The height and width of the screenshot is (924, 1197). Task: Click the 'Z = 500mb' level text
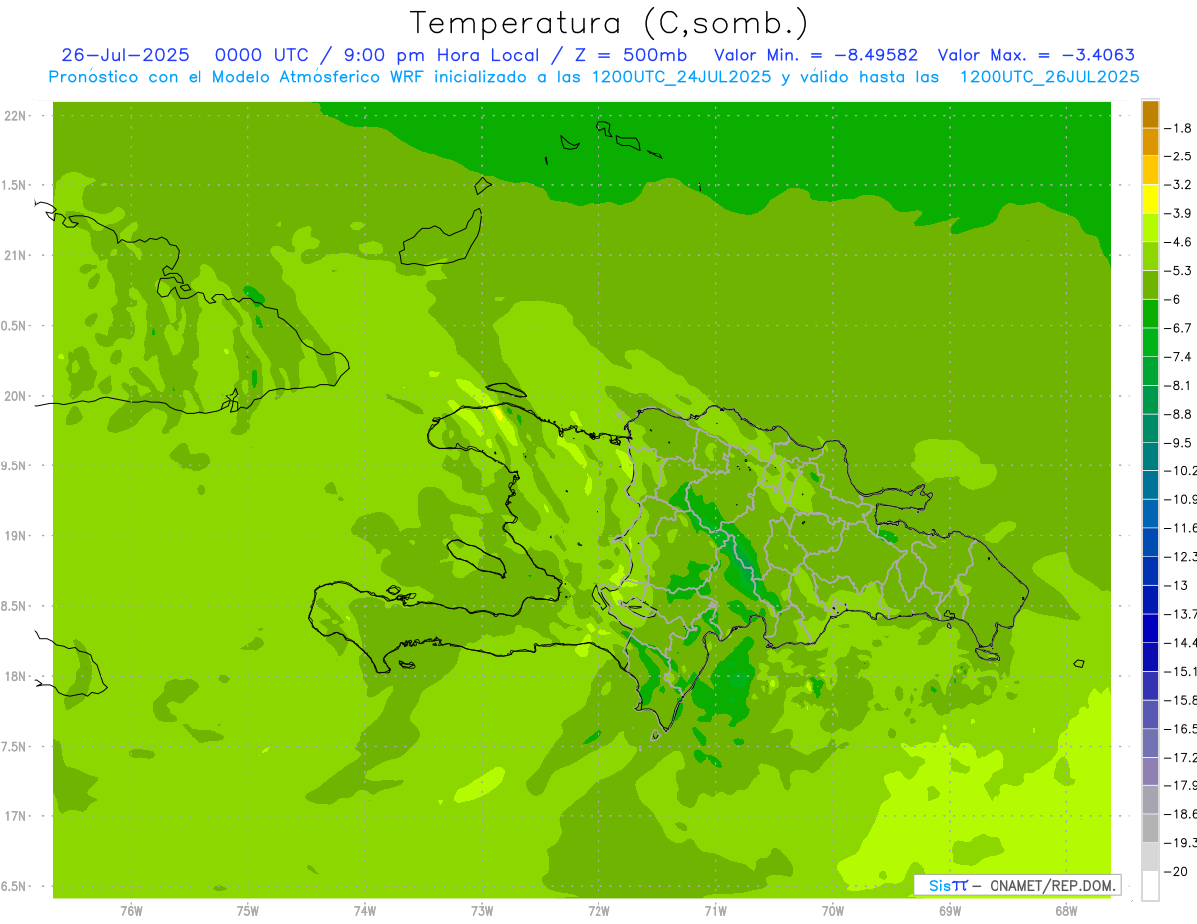[x=631, y=55]
